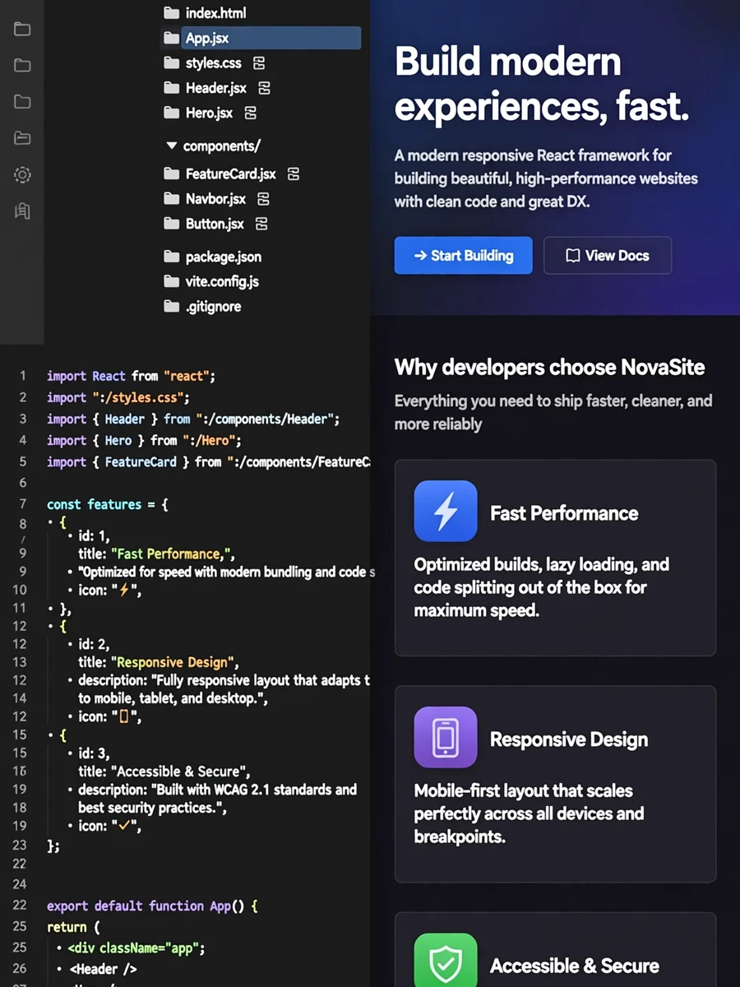Viewport: 740px width, 987px height.
Task: Select the highlighted App.jsx file
Action: pyautogui.click(x=260, y=38)
